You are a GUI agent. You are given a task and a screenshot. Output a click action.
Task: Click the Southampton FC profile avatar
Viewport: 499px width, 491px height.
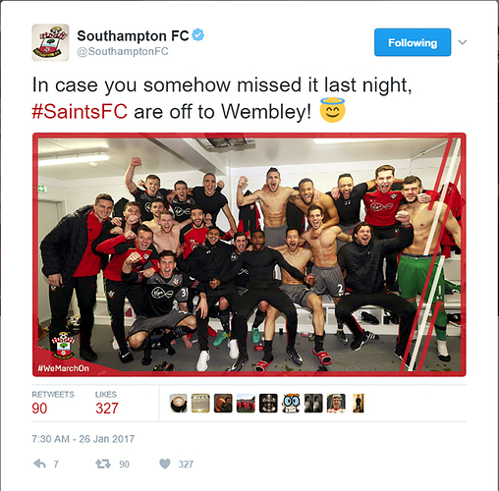(x=50, y=42)
